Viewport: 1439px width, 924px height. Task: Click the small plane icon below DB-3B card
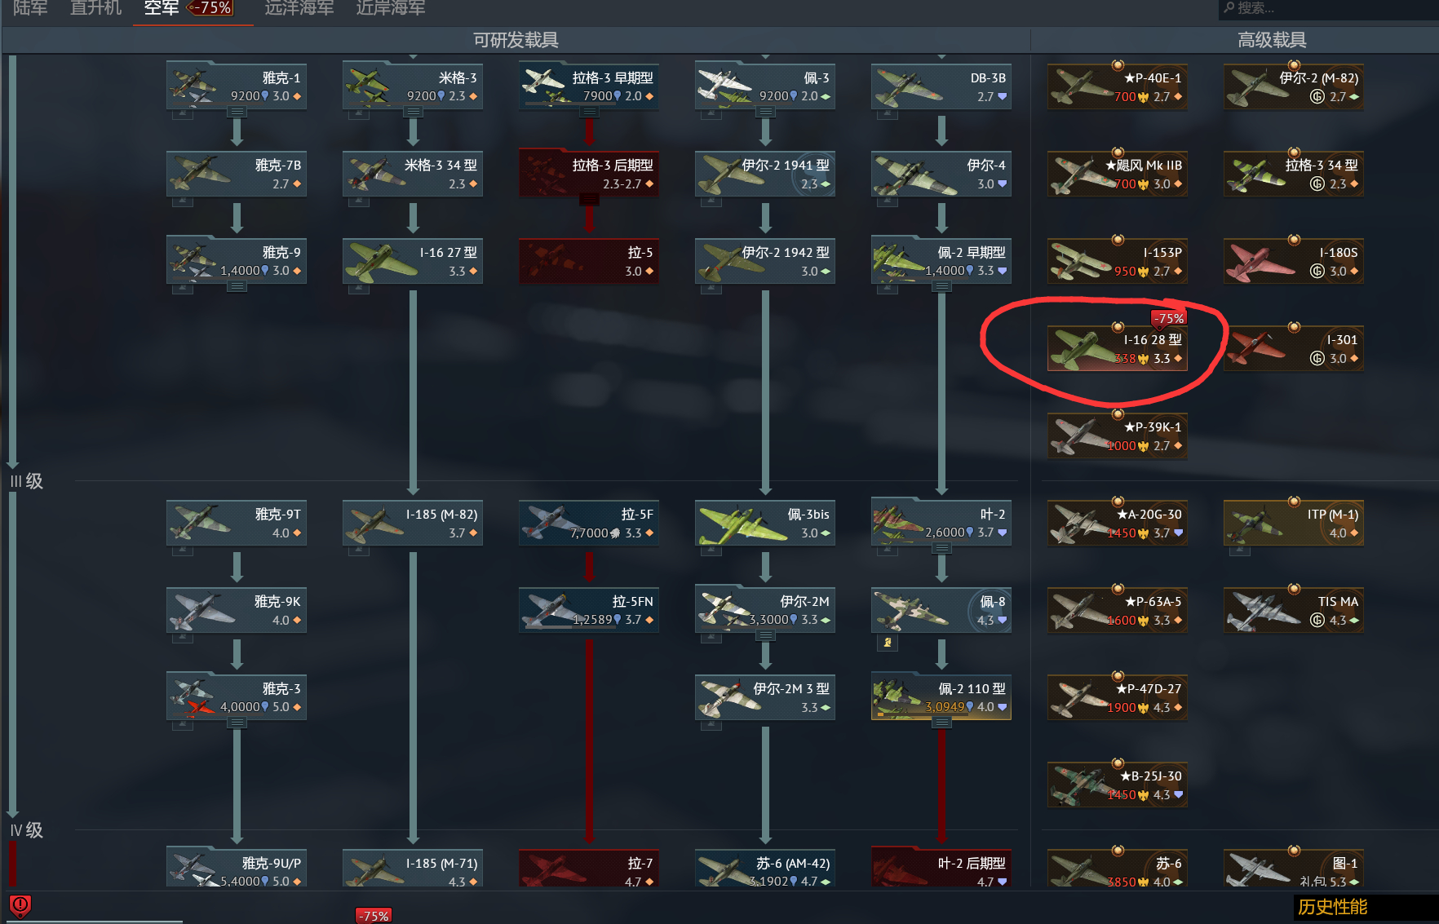(x=888, y=113)
